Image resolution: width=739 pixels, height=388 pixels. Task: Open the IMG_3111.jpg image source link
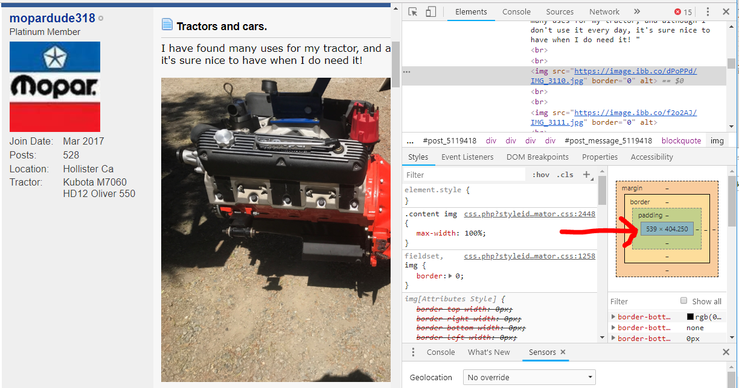[635, 113]
